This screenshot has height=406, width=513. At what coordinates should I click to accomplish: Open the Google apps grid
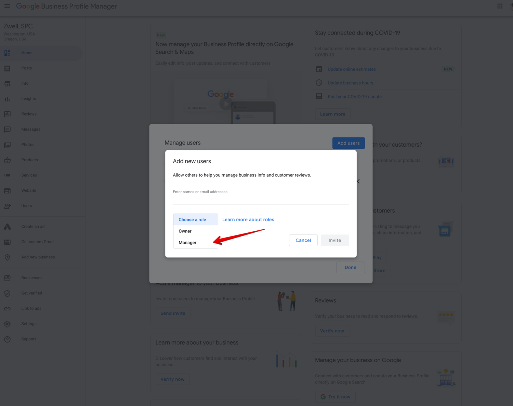point(500,6)
